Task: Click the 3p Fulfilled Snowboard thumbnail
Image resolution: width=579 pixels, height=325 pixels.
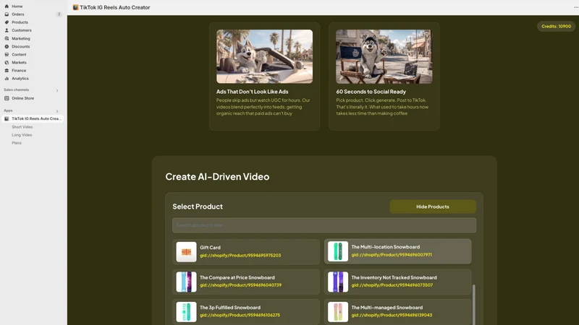Action: coord(186,312)
